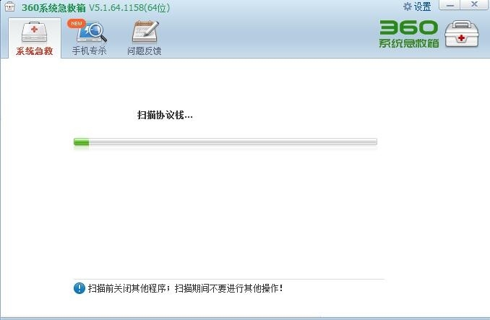Switch to the 系统急救 tab label
The height and width of the screenshot is (320, 490).
tap(35, 51)
